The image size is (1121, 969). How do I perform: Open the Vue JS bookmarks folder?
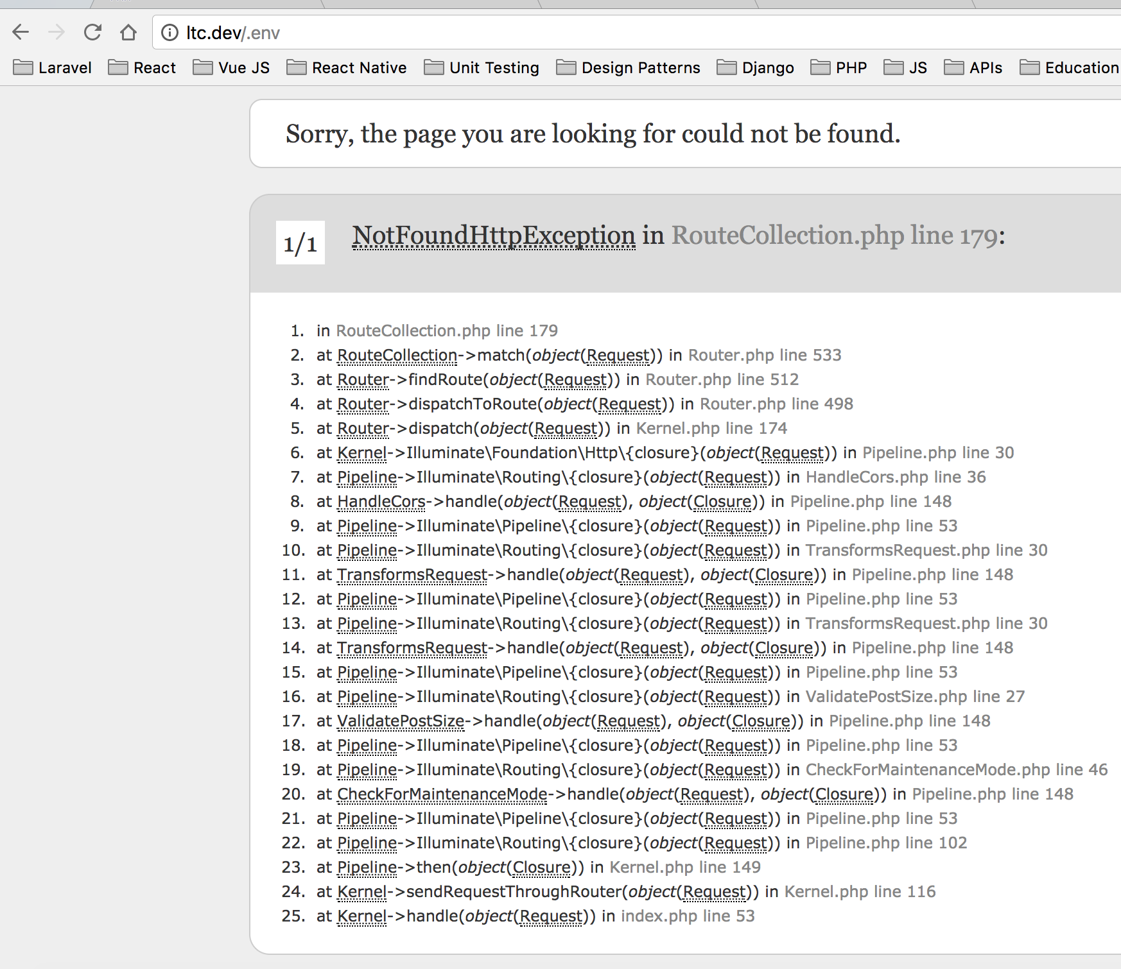point(231,67)
